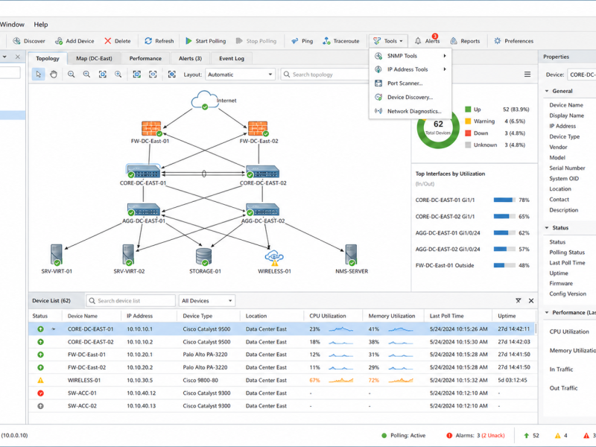Switch to the Performance tab
Viewport: 596px width, 447px height.
coord(145,58)
